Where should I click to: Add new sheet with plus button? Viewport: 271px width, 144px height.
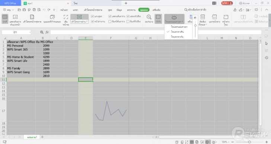click(x=42, y=137)
